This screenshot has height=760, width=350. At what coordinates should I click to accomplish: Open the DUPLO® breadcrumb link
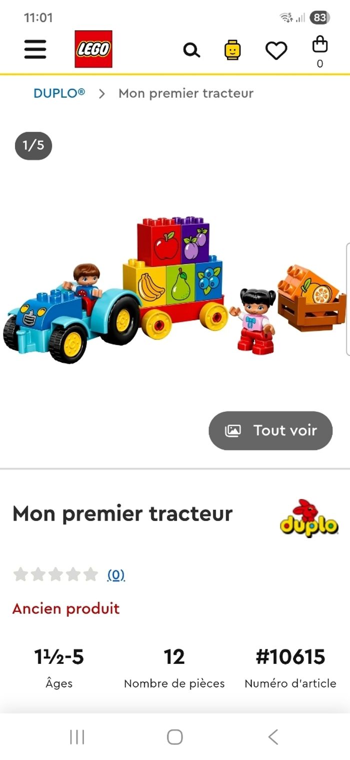(x=59, y=93)
